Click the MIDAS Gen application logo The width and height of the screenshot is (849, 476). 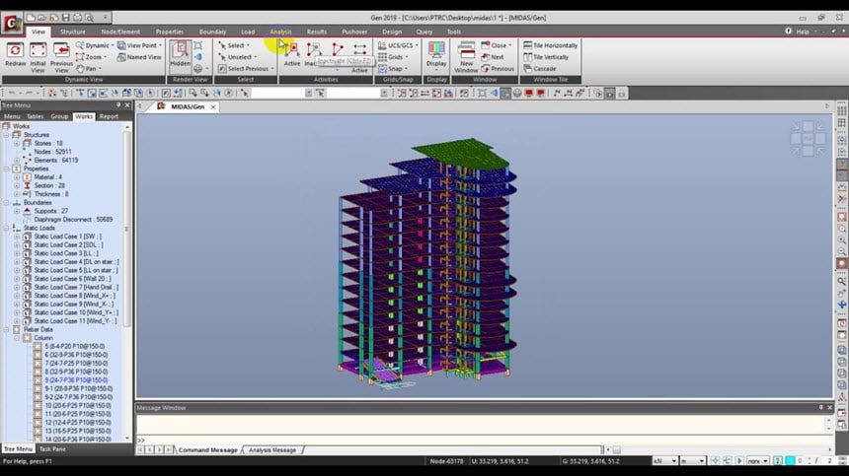click(12, 23)
